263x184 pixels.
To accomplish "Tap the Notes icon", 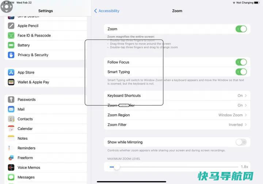I will 11,138.
